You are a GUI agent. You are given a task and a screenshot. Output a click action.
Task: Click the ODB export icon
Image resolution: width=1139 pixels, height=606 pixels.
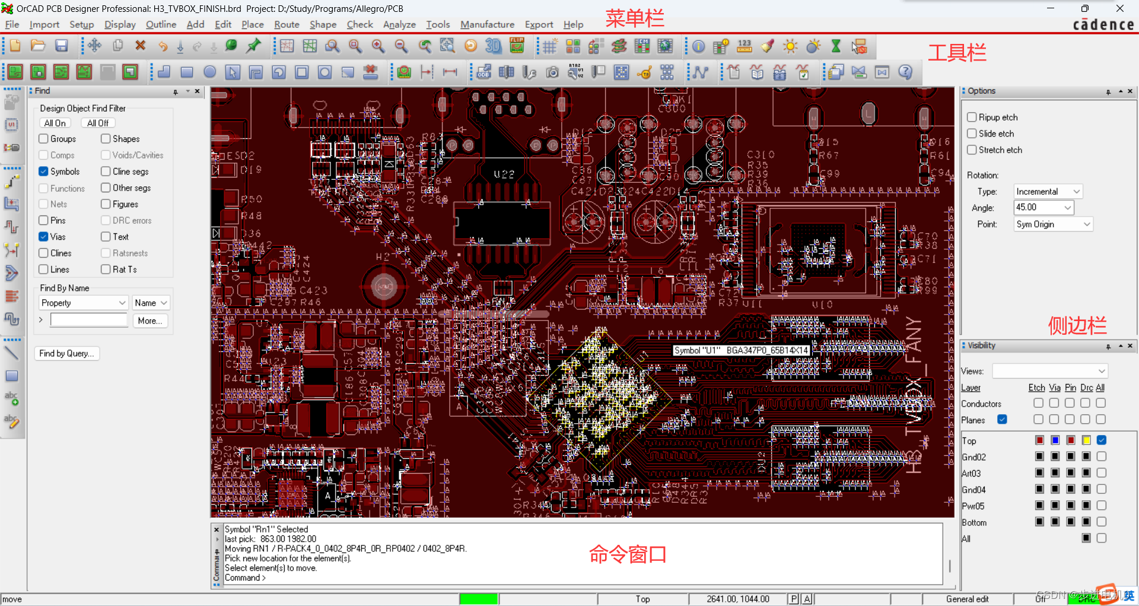click(x=483, y=72)
